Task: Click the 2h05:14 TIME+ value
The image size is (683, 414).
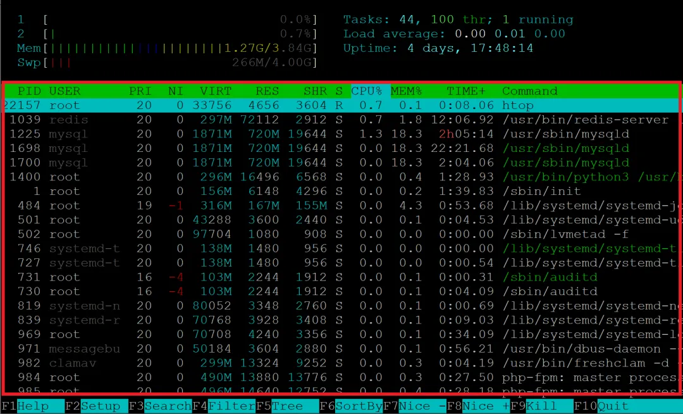Action: point(466,134)
